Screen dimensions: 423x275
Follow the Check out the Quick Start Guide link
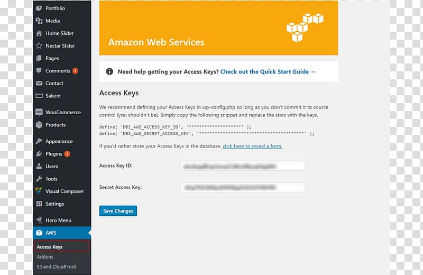[x=268, y=71]
